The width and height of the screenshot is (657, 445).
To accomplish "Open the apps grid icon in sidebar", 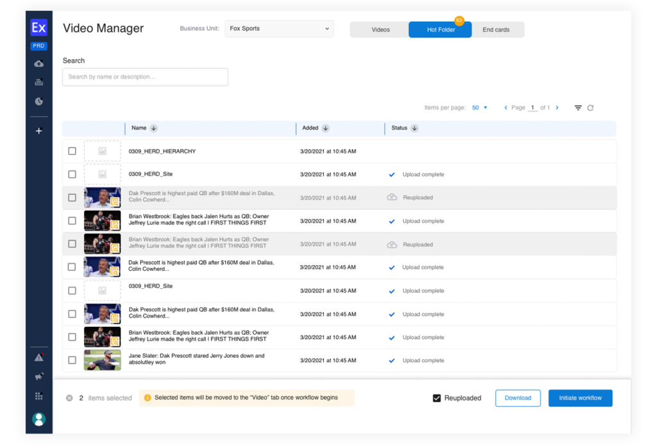I will coord(38,396).
